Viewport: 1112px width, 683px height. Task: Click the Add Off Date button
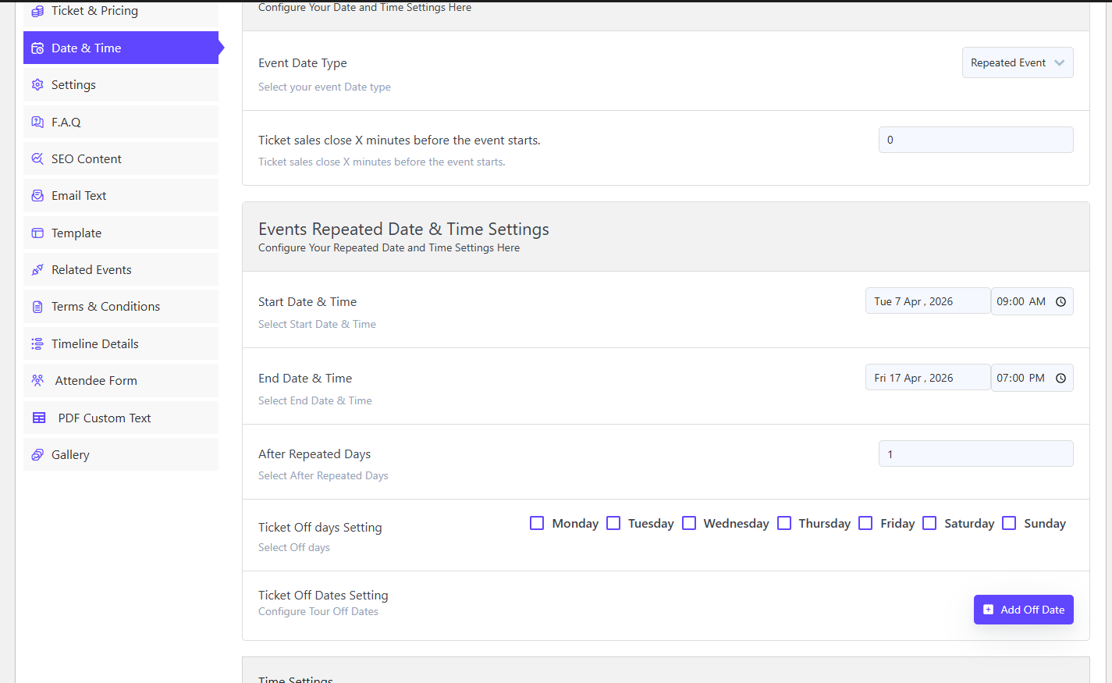(1023, 610)
